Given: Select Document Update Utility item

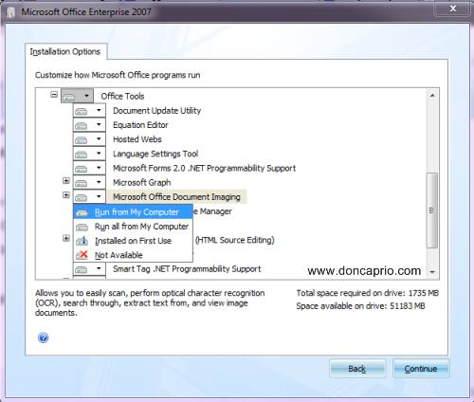Looking at the screenshot, I should click(x=157, y=111).
